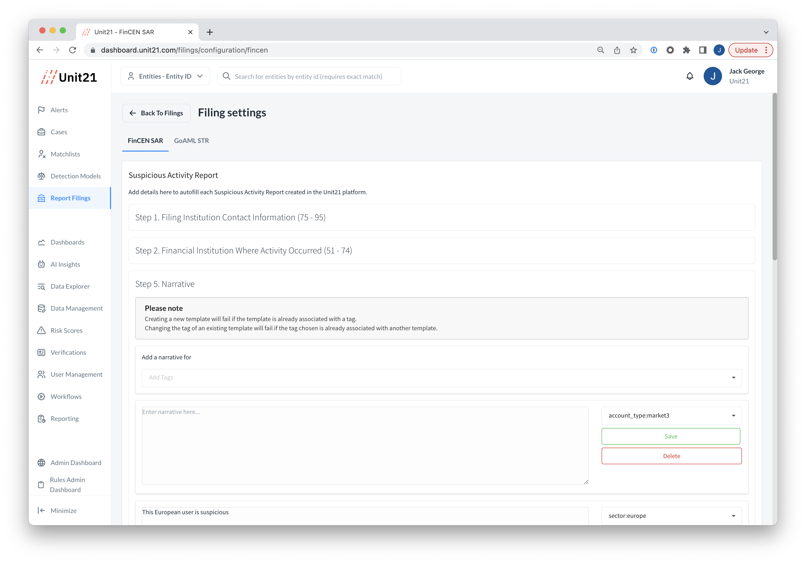Click the Alerts flag icon in sidebar
806x563 pixels.
[41, 110]
